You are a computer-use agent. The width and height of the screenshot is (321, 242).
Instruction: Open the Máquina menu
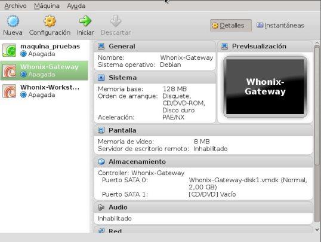47,6
